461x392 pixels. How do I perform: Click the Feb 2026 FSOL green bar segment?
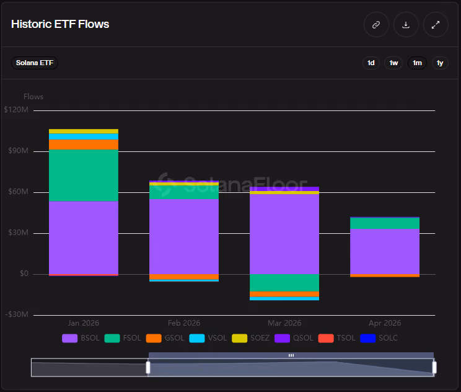tap(184, 192)
